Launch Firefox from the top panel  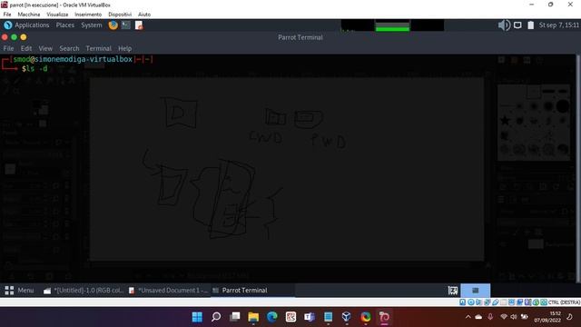(113, 25)
